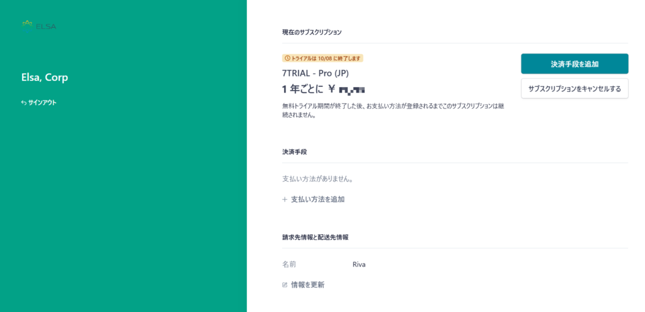
Task: Click the 請求先情報と配送先情報 heading
Action: [x=316, y=238]
